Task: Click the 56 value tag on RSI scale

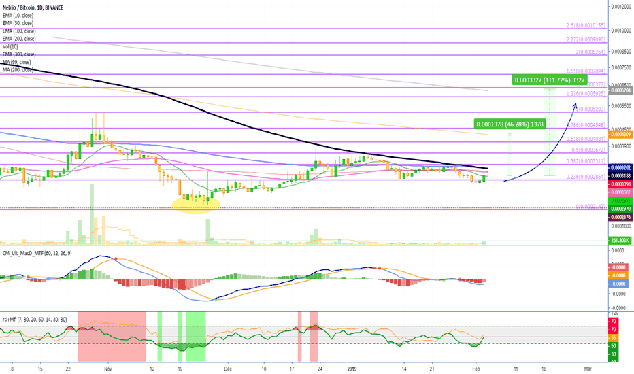Action: [614, 338]
